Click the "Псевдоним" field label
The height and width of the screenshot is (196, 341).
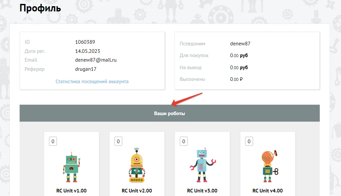192,44
